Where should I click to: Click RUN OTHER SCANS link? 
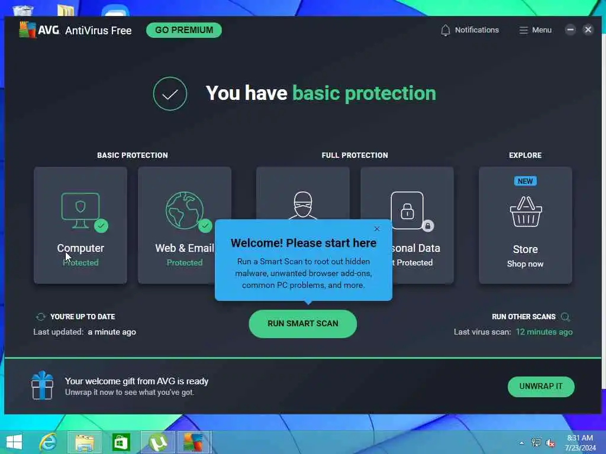pyautogui.click(x=523, y=317)
